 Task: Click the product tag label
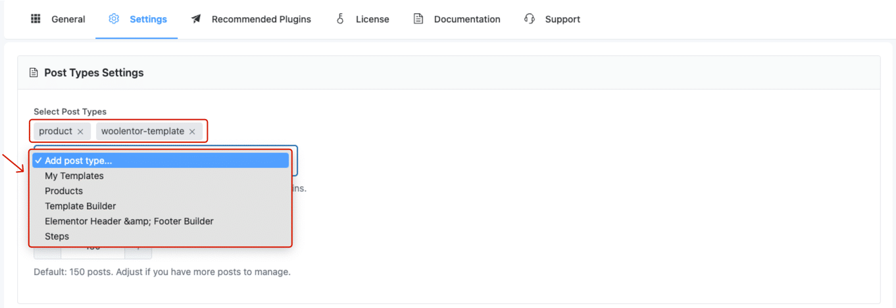[x=55, y=131]
